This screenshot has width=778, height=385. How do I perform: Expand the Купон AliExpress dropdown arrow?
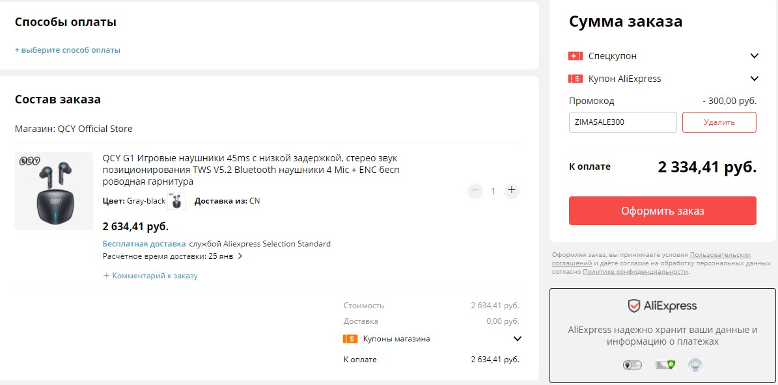click(x=755, y=79)
